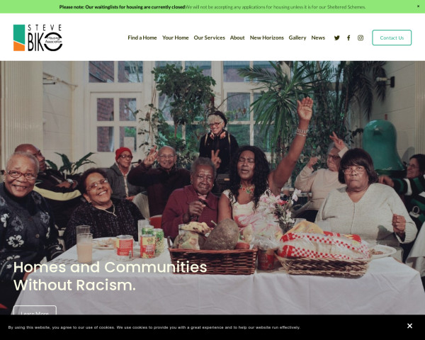This screenshot has width=425, height=340.
Task: Go to New Horizons page
Action: 267,38
